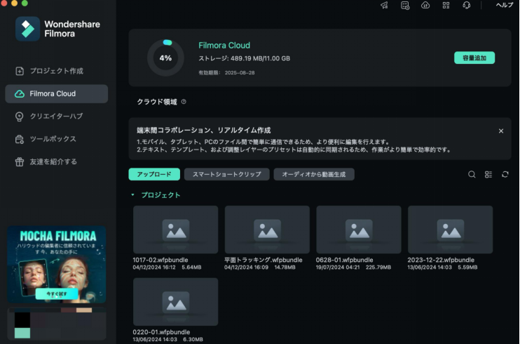Click the アップロード button
This screenshot has height=344, width=520.
tap(154, 174)
